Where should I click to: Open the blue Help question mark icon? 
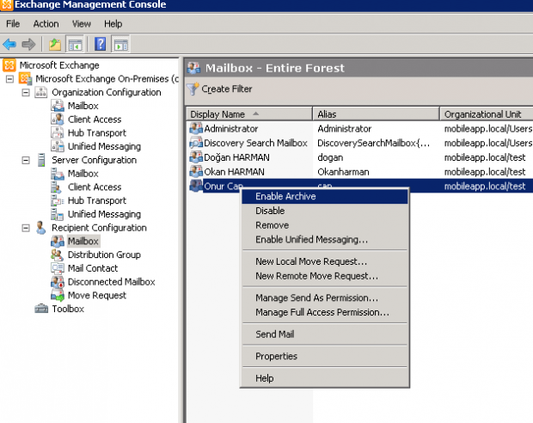pyautogui.click(x=101, y=44)
